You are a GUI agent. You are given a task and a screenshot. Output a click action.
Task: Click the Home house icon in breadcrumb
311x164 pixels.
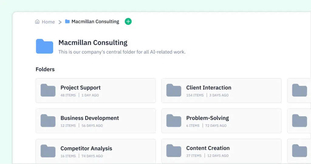click(37, 22)
